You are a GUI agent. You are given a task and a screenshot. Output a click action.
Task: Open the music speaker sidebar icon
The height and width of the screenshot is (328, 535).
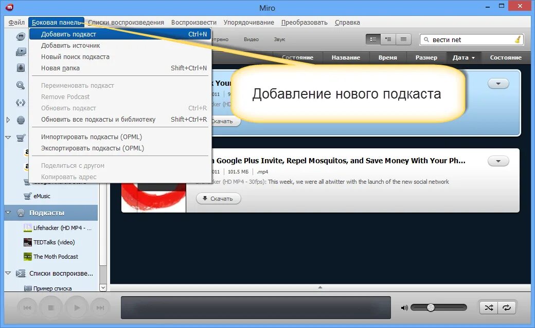[x=21, y=67]
